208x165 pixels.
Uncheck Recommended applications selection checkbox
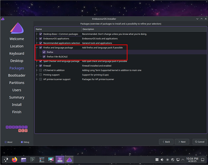pyautogui.click(x=41, y=43)
